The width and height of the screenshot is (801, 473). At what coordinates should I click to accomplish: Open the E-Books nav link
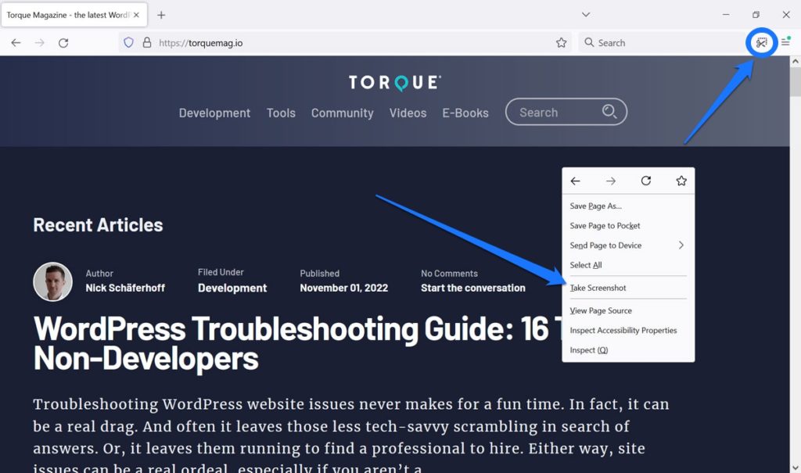(465, 113)
